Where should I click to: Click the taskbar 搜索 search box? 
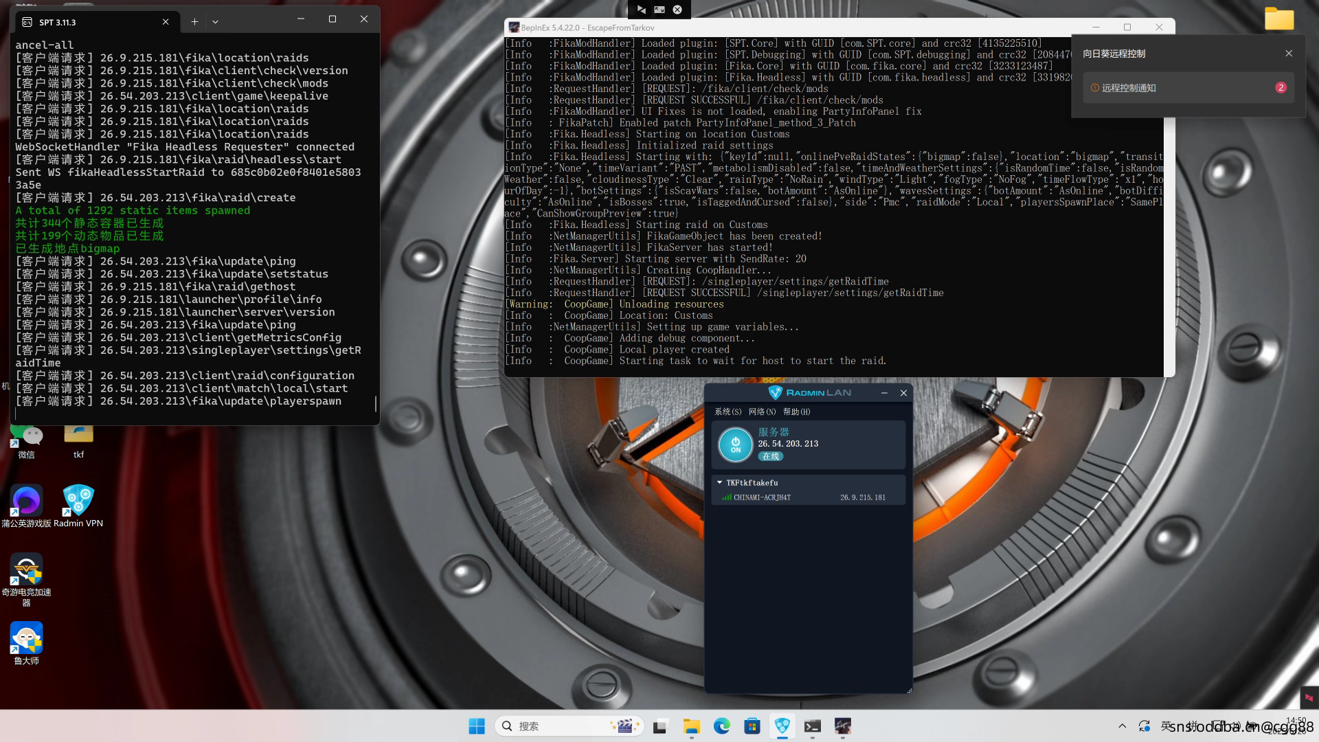[x=569, y=726]
